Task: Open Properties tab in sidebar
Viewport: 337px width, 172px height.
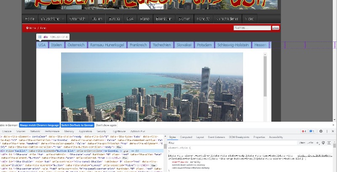Action: point(259,137)
